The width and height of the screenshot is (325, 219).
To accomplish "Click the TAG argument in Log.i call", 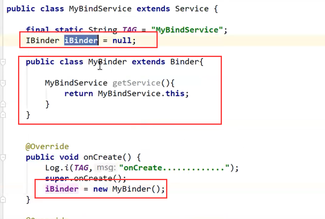I will pyautogui.click(x=81, y=168).
